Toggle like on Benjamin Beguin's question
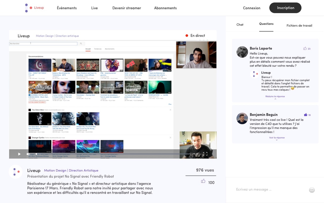324x203 pixels. pyautogui.click(x=306, y=115)
